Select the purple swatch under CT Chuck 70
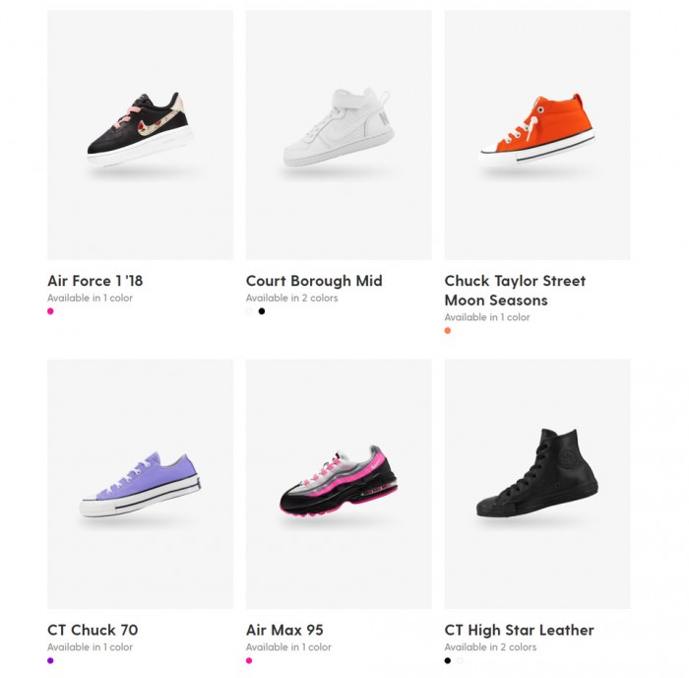The height and width of the screenshot is (678, 689). (x=51, y=660)
